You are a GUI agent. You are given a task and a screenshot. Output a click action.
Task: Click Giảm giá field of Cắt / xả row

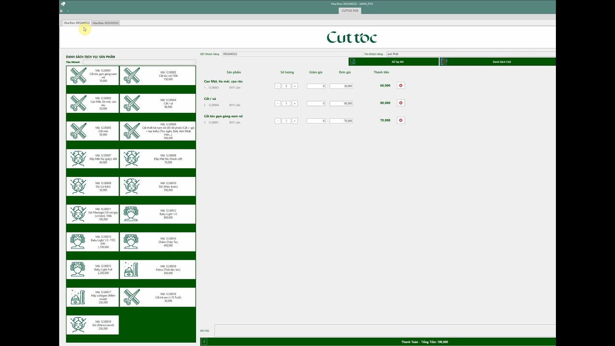pyautogui.click(x=316, y=103)
